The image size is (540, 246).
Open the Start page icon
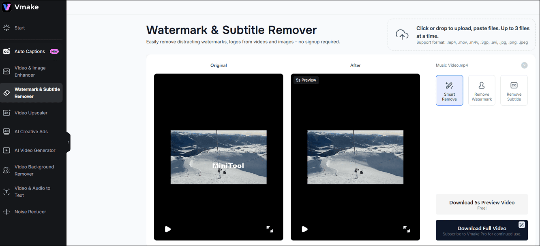pos(6,28)
